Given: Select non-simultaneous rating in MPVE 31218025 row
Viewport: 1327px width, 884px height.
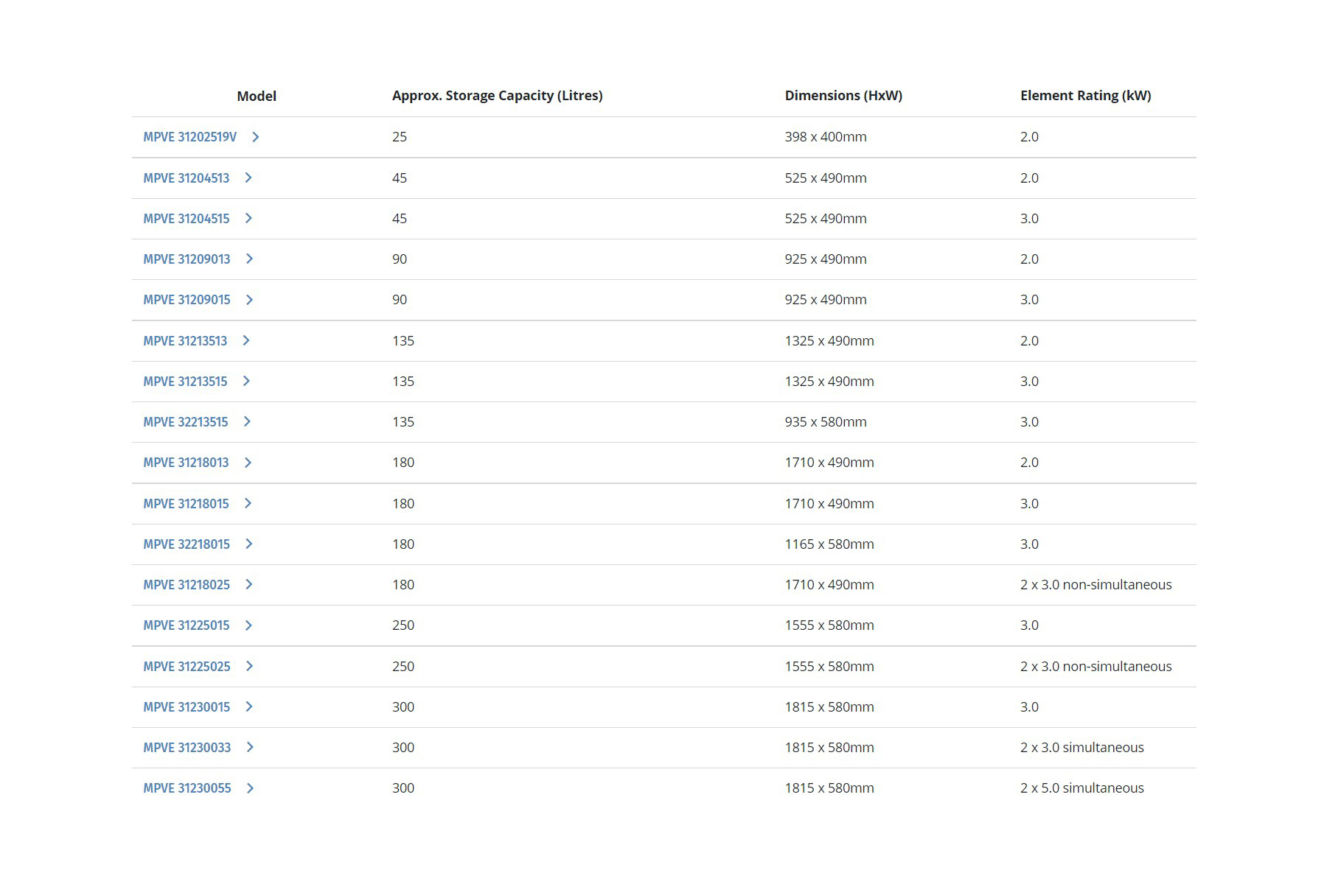Looking at the screenshot, I should pos(1096,585).
